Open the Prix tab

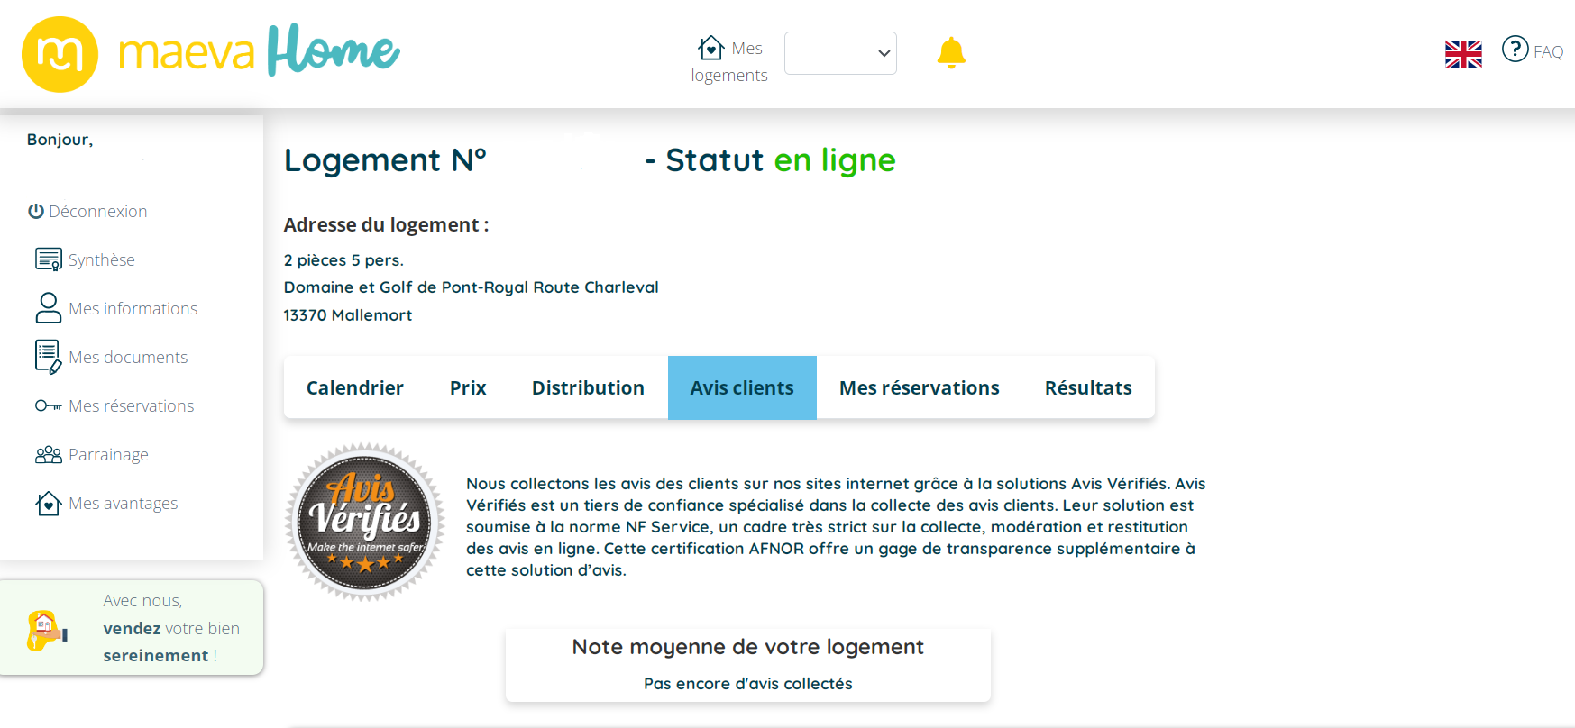pyautogui.click(x=468, y=387)
